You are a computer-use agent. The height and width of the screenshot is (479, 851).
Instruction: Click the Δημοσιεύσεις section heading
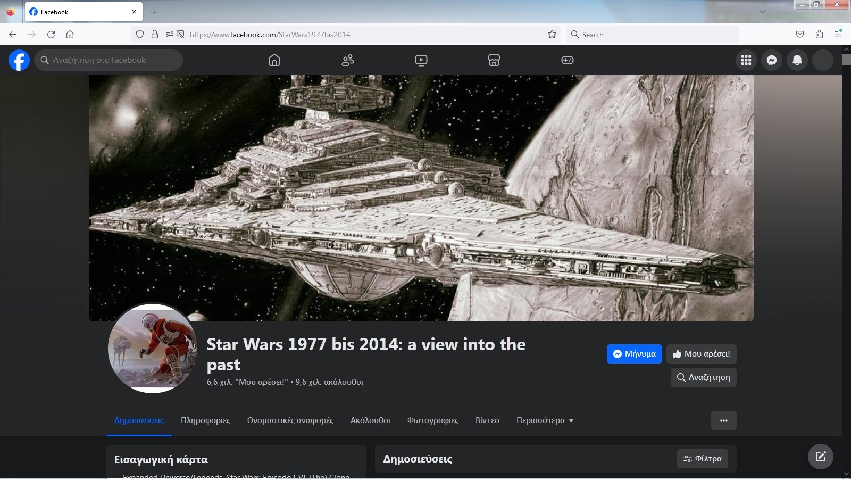(418, 459)
